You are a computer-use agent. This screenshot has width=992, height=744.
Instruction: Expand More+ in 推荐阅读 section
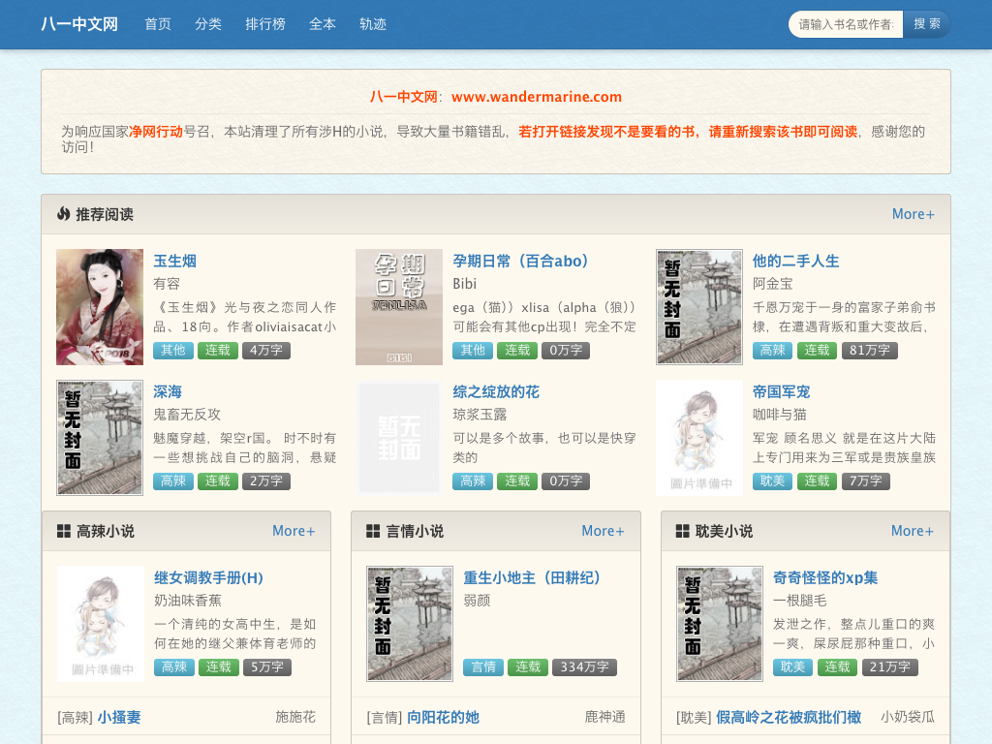[x=913, y=214]
